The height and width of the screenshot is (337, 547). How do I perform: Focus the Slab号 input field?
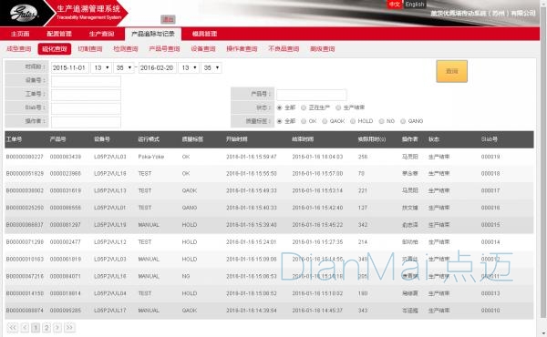coord(86,108)
